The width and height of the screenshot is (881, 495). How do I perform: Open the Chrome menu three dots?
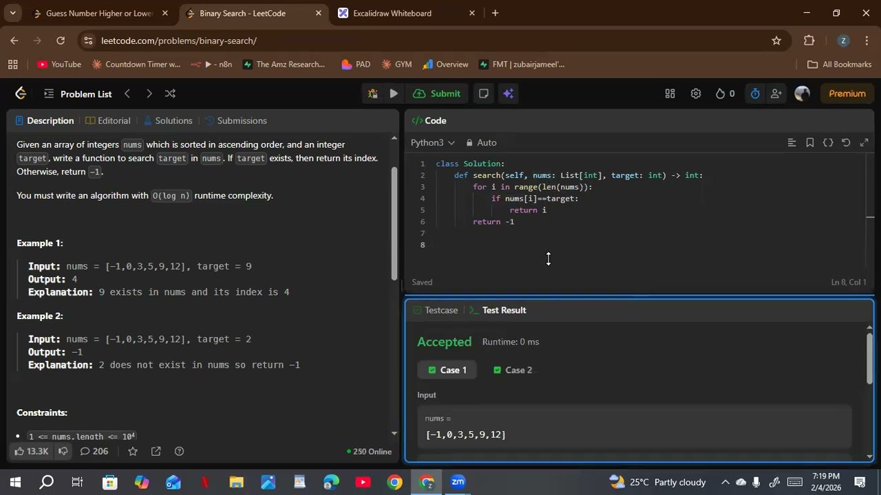(867, 41)
